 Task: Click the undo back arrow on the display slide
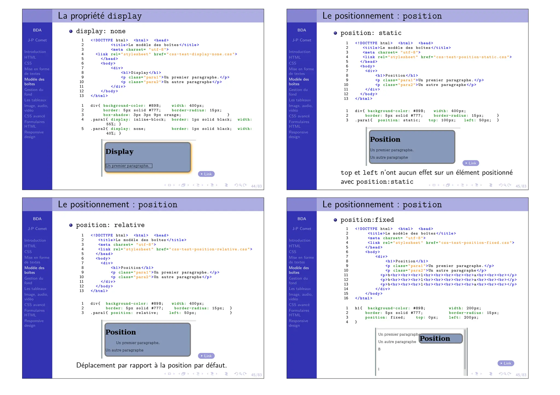click(236, 185)
